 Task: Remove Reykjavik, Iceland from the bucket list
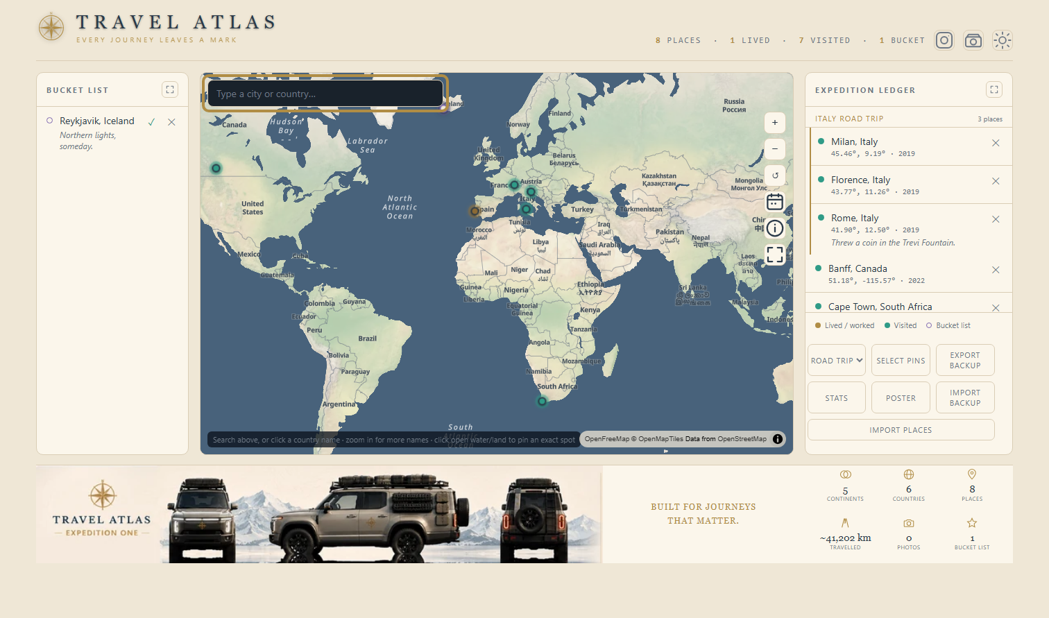171,121
